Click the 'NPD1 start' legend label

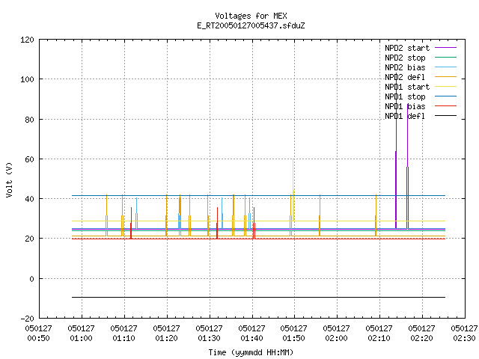tap(407, 87)
